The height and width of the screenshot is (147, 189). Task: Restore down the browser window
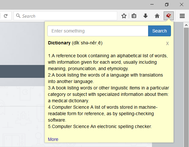coord(167,5)
